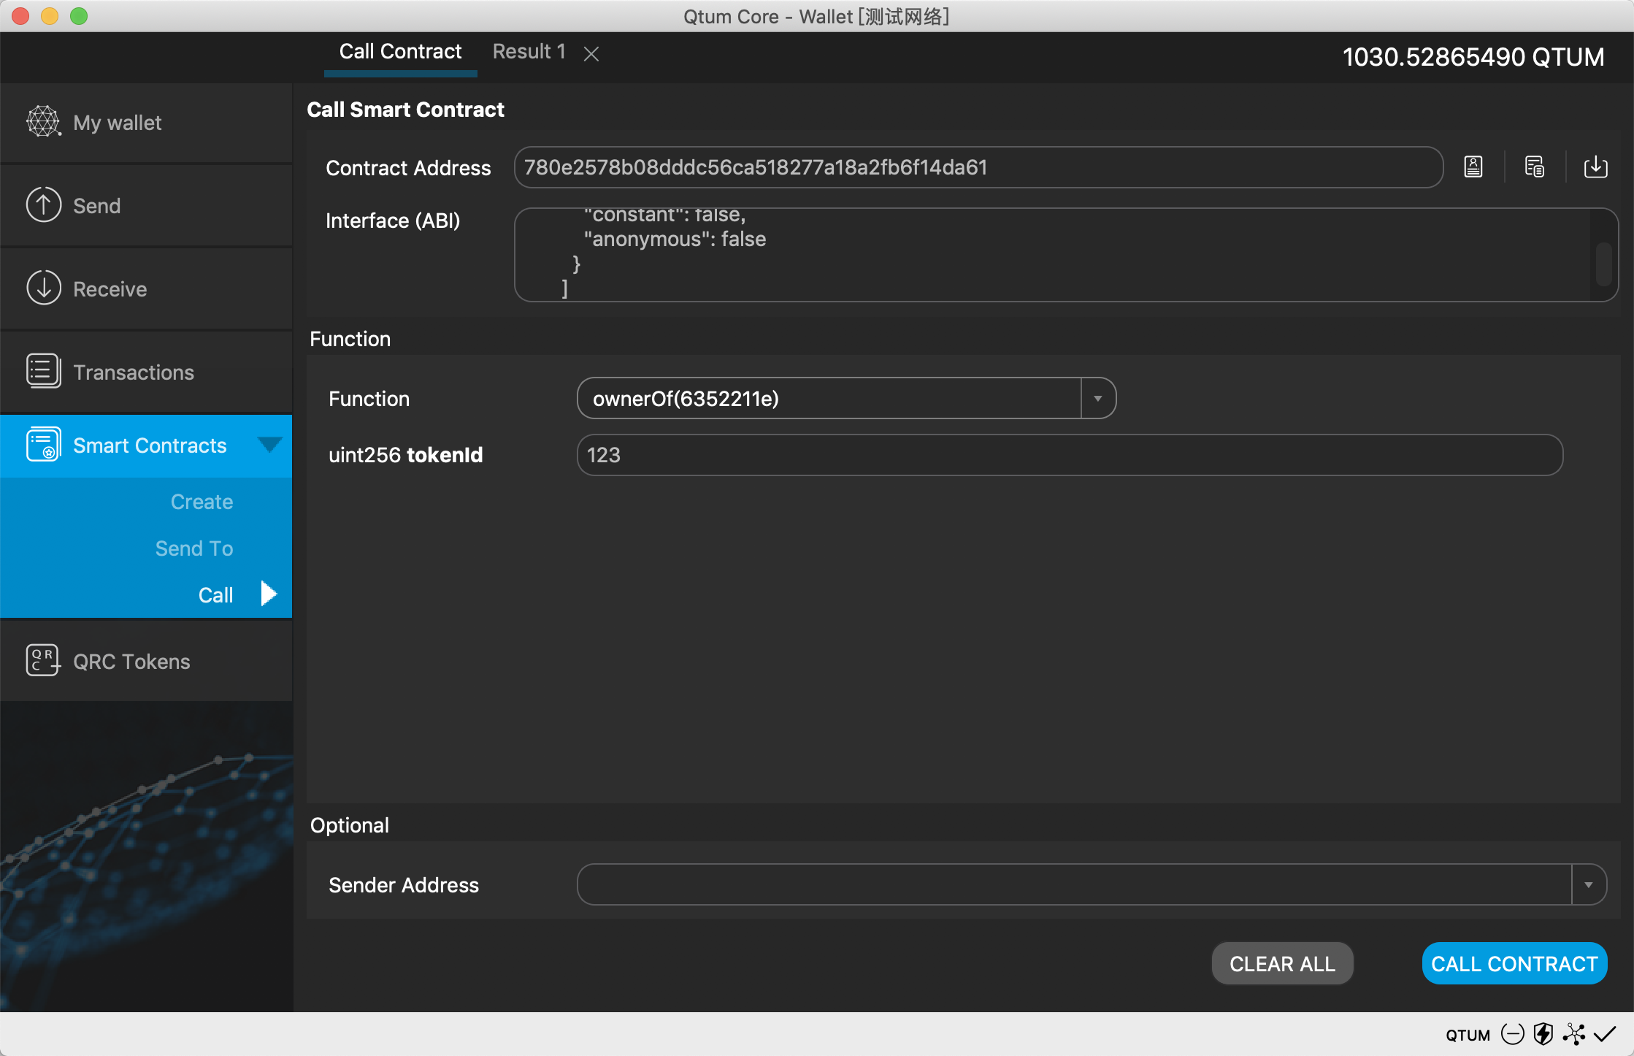Viewport: 1634px width, 1056px height.
Task: Click the Interface ABI scrollbar
Action: [1603, 264]
